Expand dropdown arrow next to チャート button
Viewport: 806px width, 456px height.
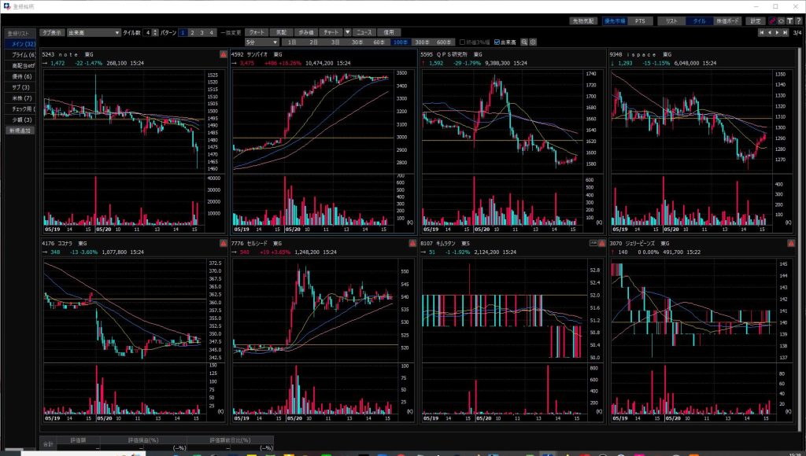point(347,32)
